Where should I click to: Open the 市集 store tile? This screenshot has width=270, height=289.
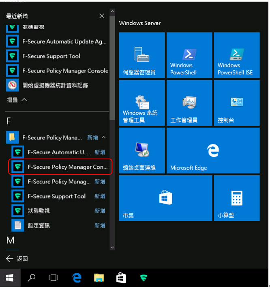pyautogui.click(x=165, y=198)
